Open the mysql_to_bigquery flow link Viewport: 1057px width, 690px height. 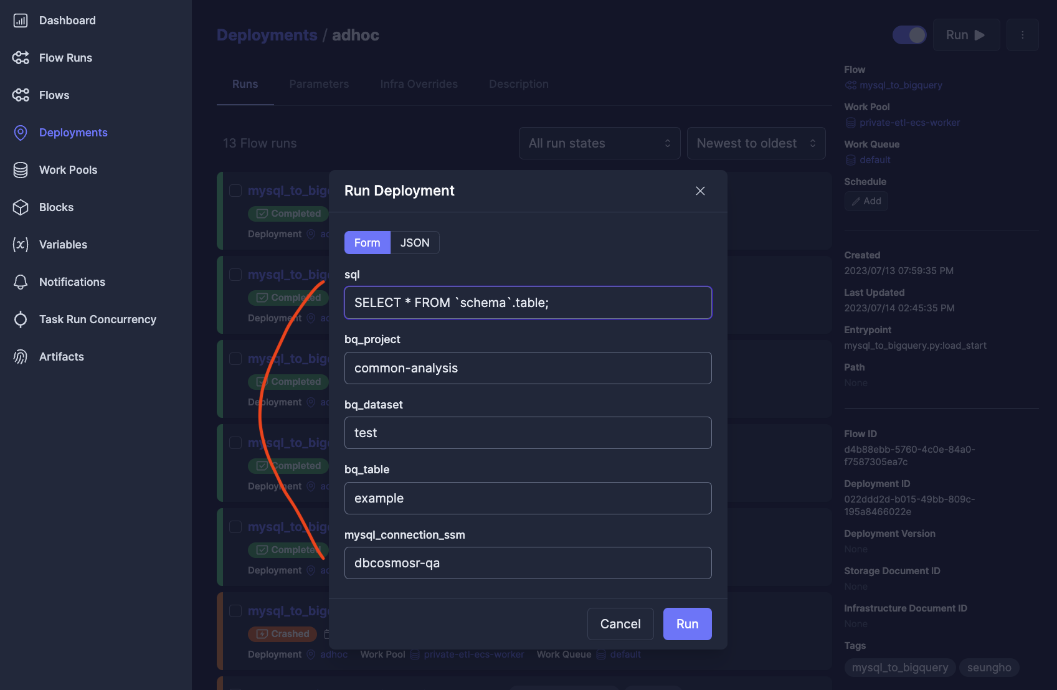point(901,85)
